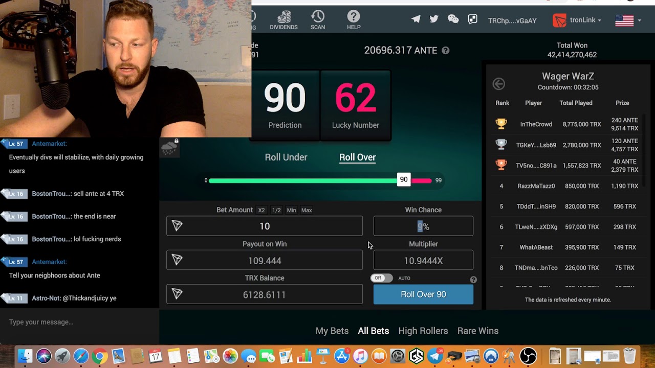Image resolution: width=655 pixels, height=368 pixels.
Task: Click the TRX Balance field
Action: (x=265, y=294)
